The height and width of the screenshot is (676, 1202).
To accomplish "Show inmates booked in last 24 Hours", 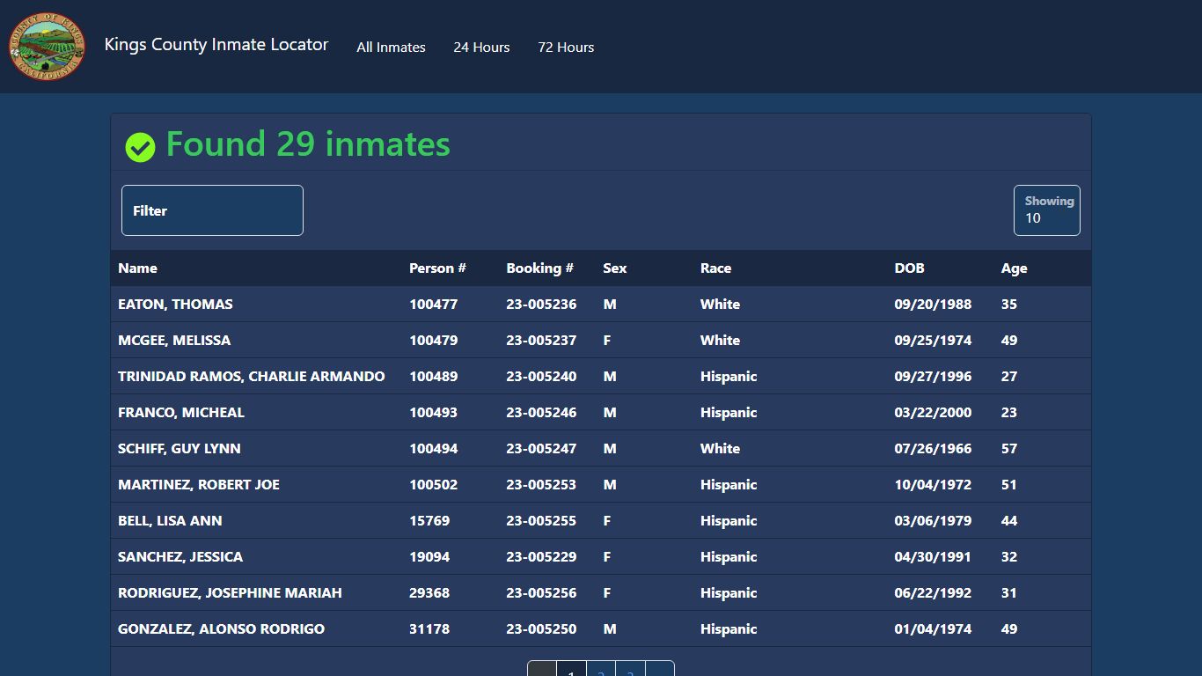I will (481, 48).
